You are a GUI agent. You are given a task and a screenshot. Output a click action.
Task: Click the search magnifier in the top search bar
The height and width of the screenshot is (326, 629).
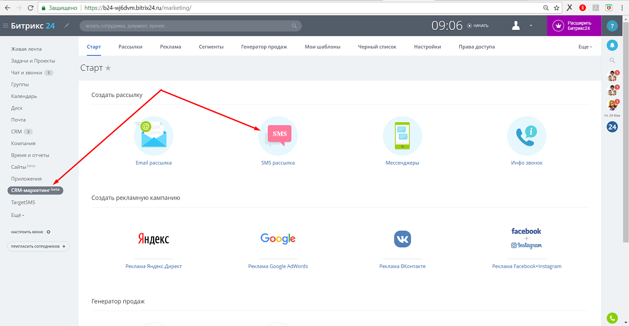click(294, 26)
